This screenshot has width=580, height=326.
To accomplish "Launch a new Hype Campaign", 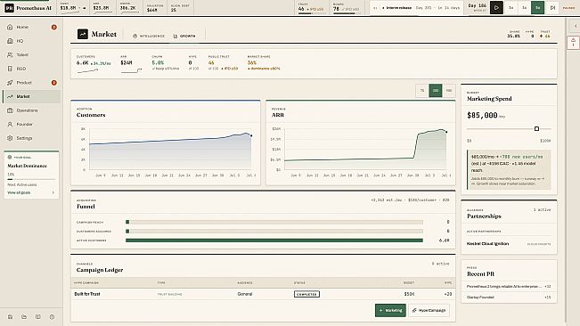I will (x=429, y=311).
